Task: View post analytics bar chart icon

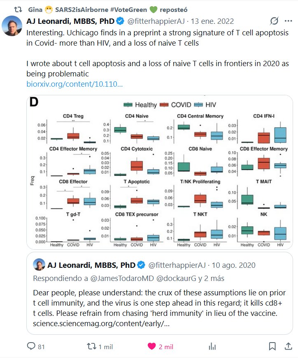Action: pyautogui.click(x=212, y=347)
